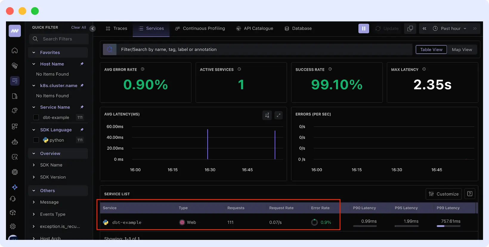The width and height of the screenshot is (489, 247).
Task: Click the P90 Latency column header
Action: [364, 208]
